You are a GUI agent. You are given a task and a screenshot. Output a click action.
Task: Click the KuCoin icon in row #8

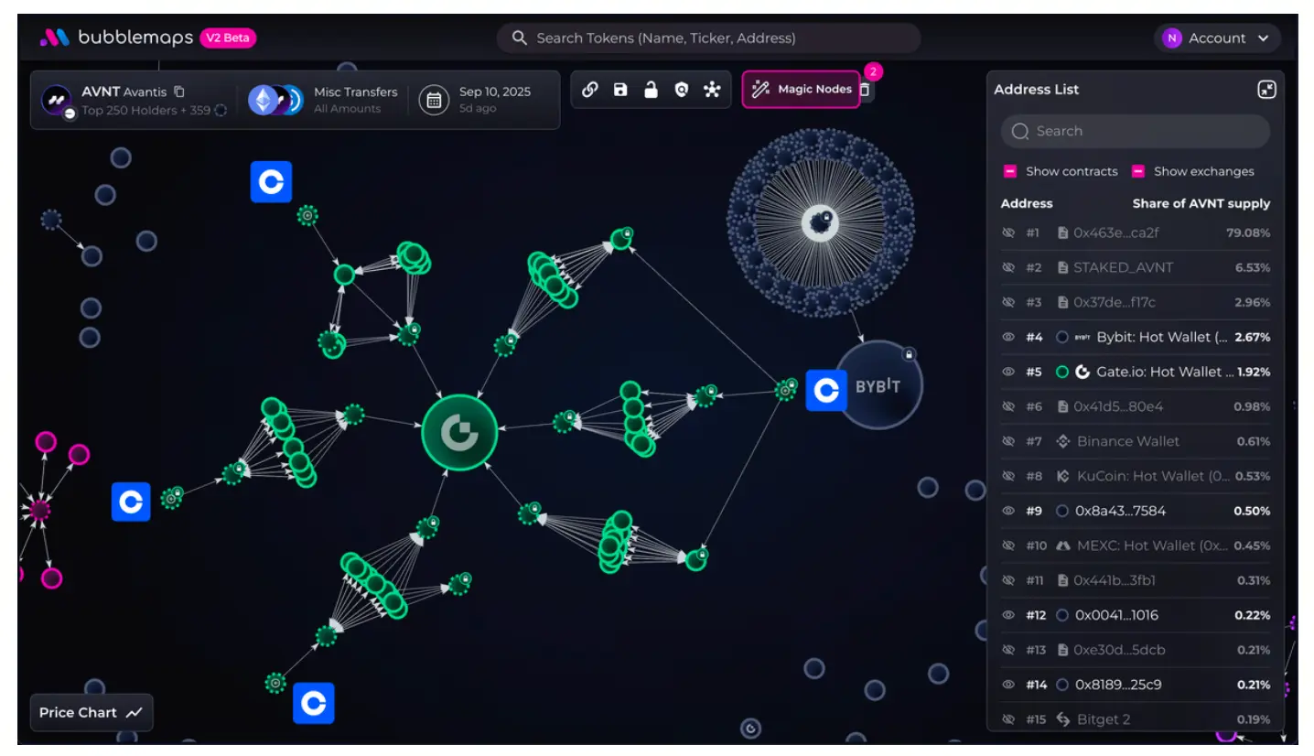[1063, 476]
